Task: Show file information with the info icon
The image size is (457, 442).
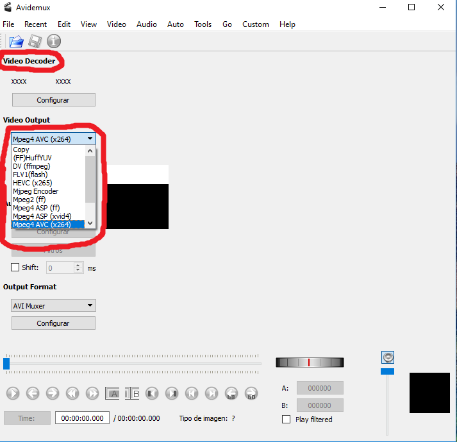Action: point(54,41)
